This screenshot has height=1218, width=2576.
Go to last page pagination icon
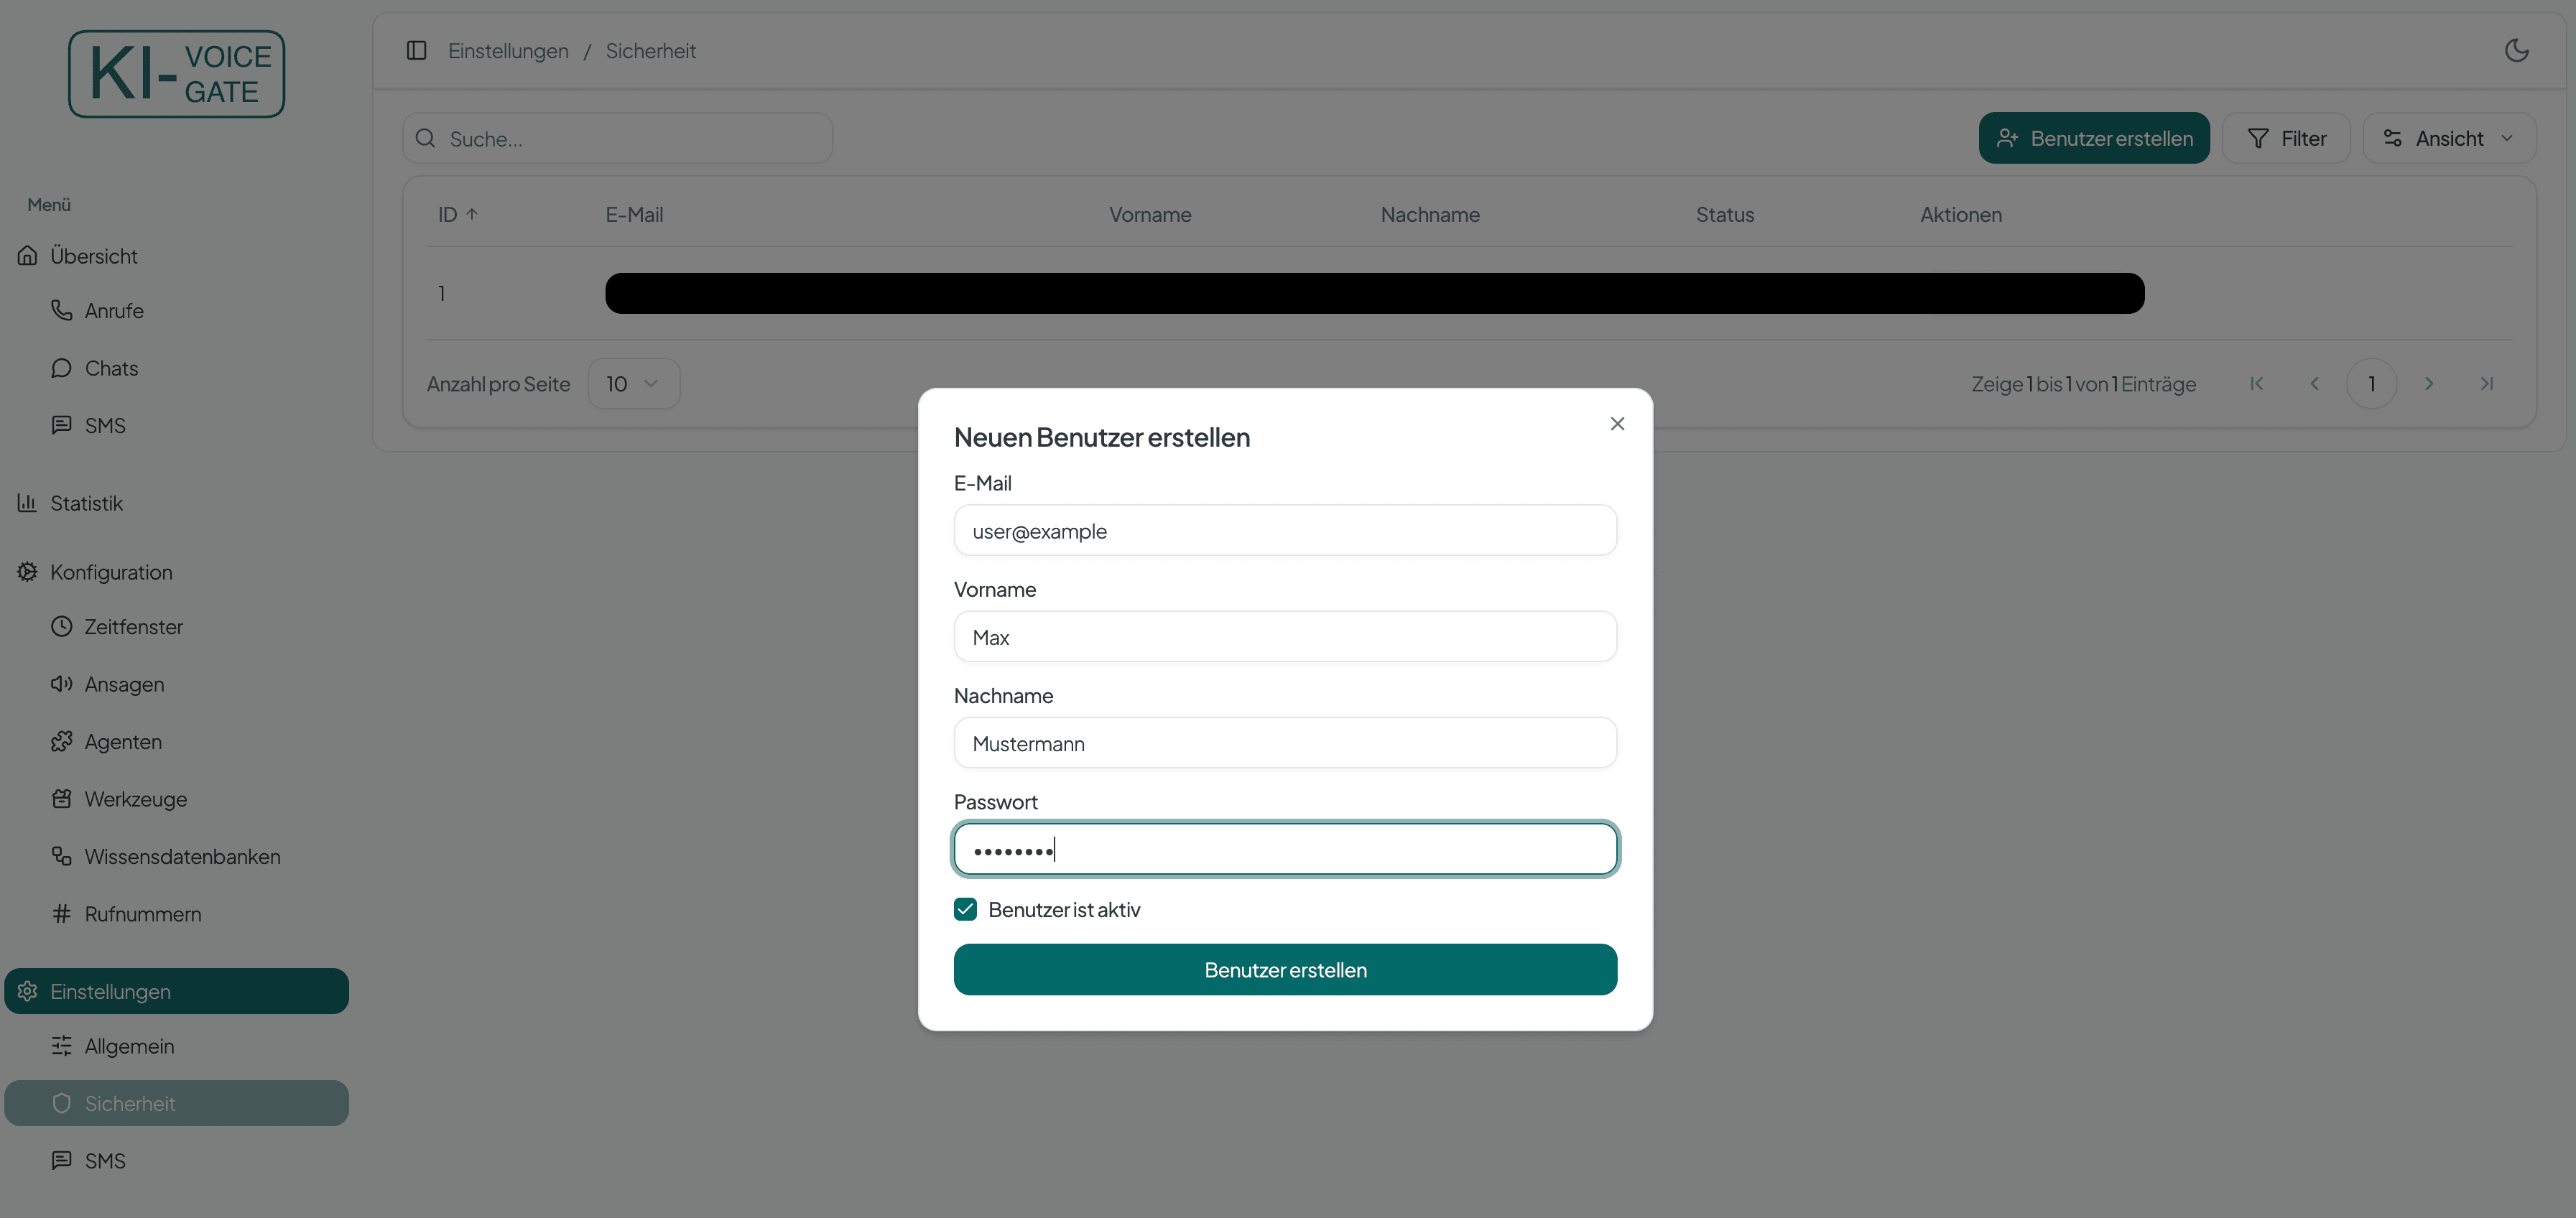click(x=2486, y=384)
